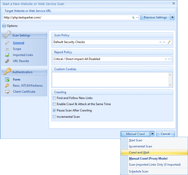Open the Scan Policy dropdown arrow
This screenshot has width=188, height=175.
pos(160,42)
